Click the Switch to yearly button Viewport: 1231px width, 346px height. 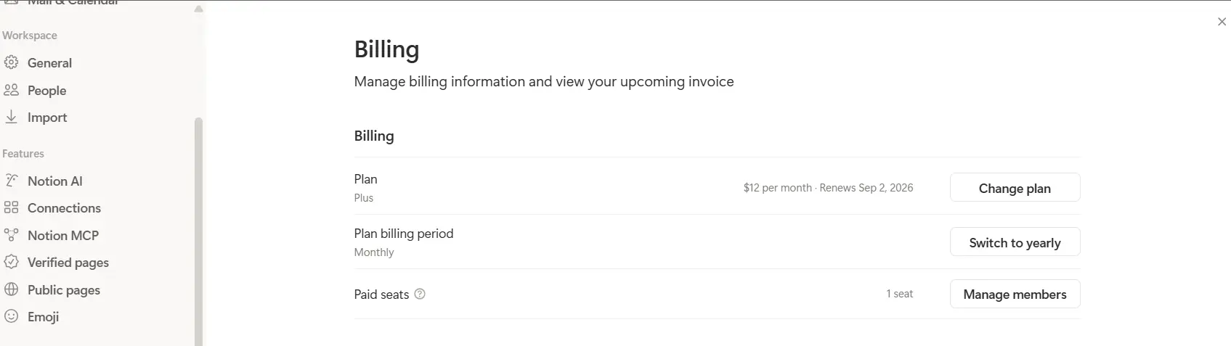[x=1015, y=242]
